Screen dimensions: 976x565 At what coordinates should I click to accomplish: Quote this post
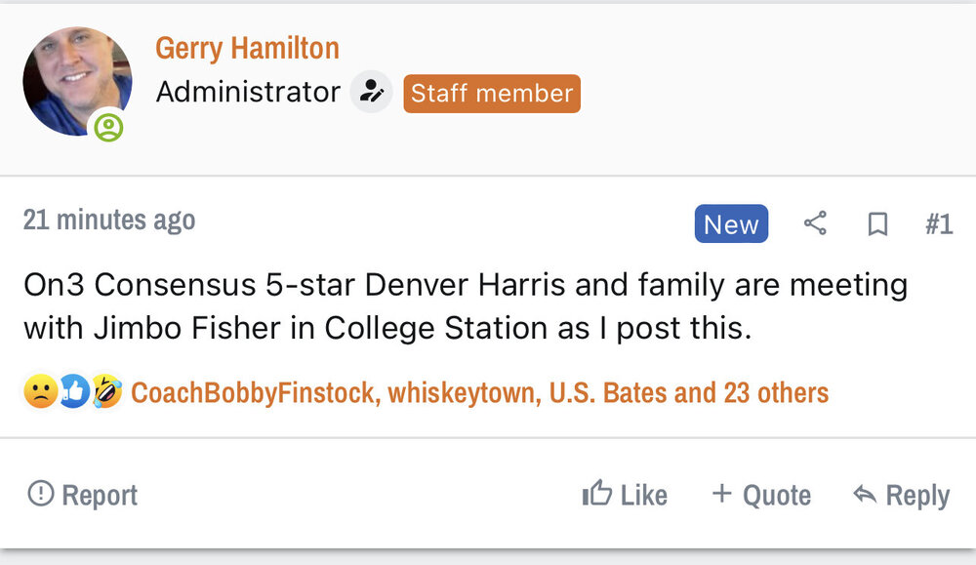click(x=761, y=495)
